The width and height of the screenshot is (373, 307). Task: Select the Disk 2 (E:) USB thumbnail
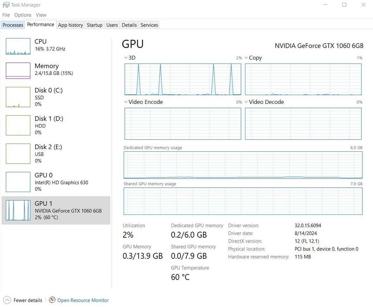tap(18, 153)
